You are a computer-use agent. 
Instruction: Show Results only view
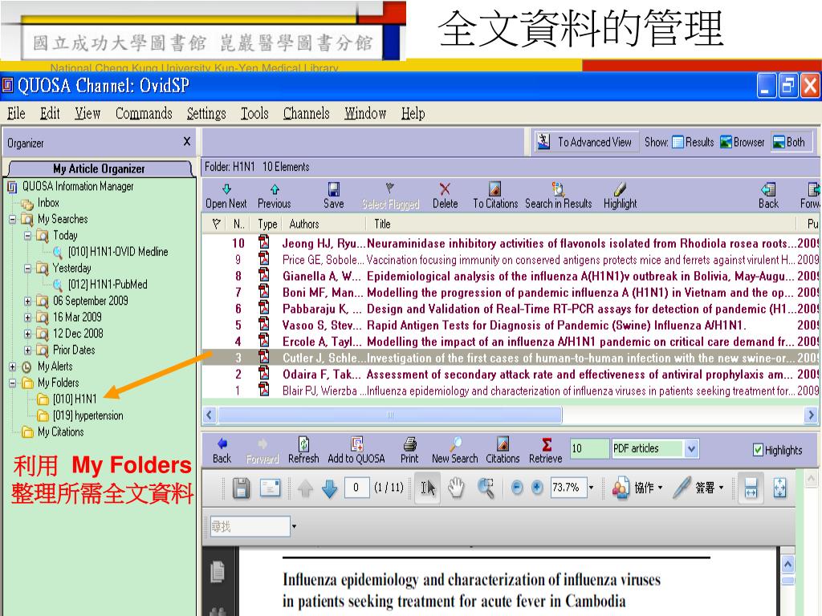tap(693, 142)
